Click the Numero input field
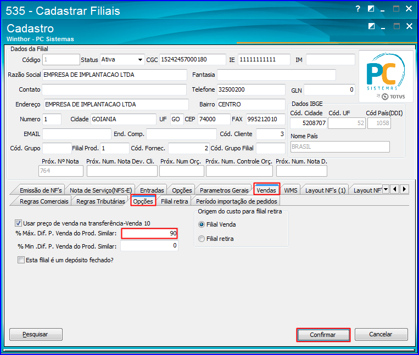 pyautogui.click(x=52, y=119)
